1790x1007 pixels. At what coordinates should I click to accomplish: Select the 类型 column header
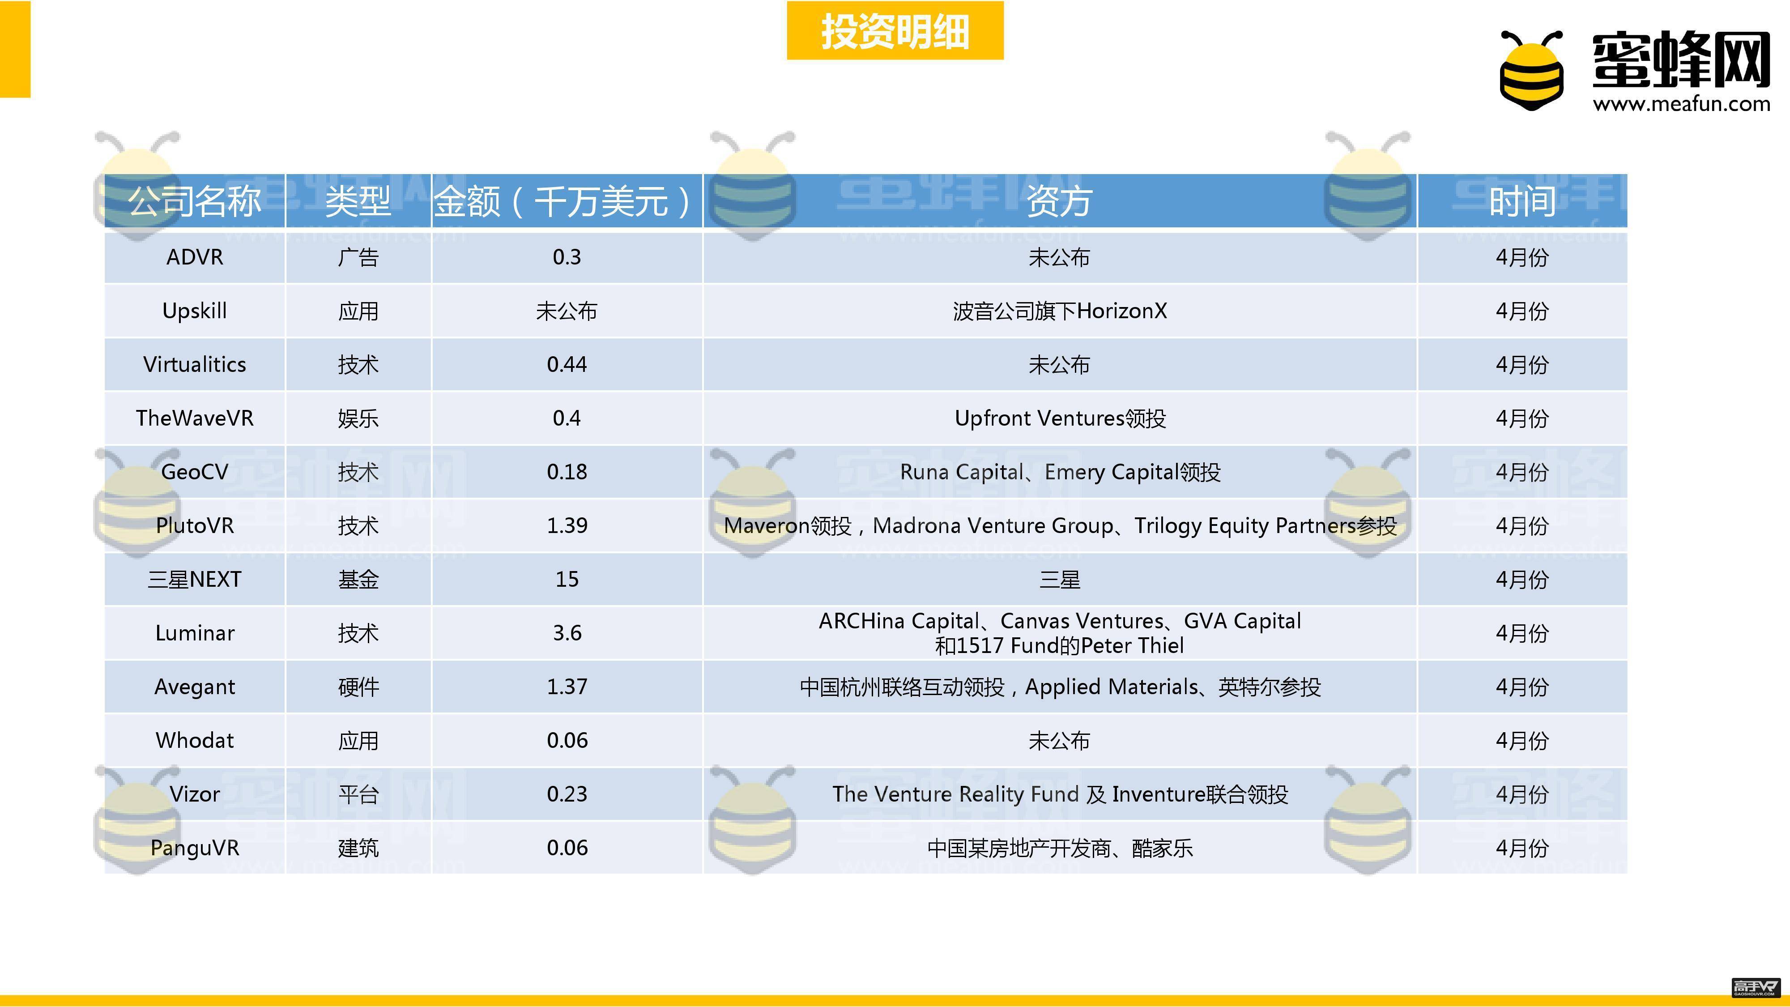(x=358, y=201)
